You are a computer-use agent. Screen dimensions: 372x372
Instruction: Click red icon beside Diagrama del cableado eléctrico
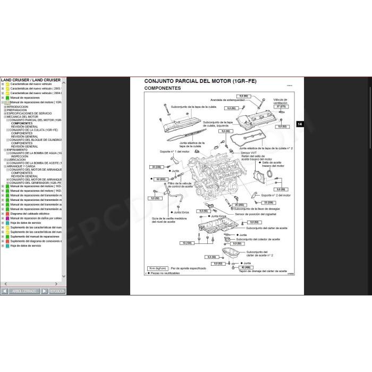pyautogui.click(x=7, y=214)
